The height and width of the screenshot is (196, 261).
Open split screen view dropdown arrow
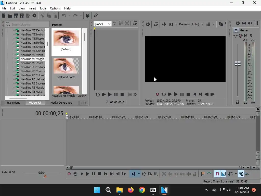[177, 24]
